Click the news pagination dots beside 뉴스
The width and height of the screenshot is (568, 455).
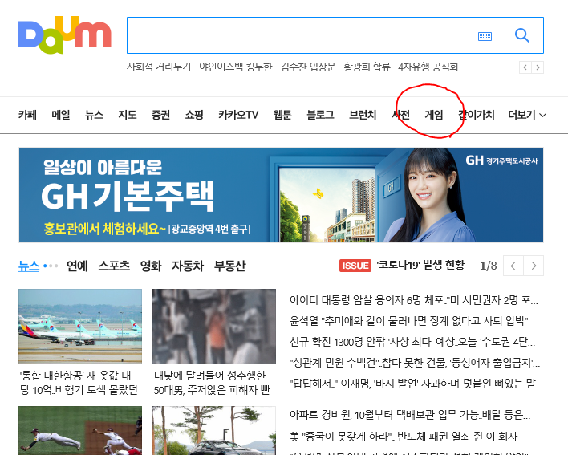tap(51, 266)
